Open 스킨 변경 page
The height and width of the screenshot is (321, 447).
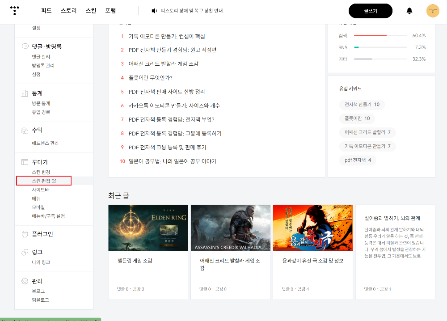click(x=41, y=172)
